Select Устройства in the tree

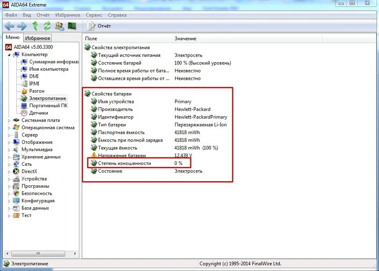tap(34, 179)
